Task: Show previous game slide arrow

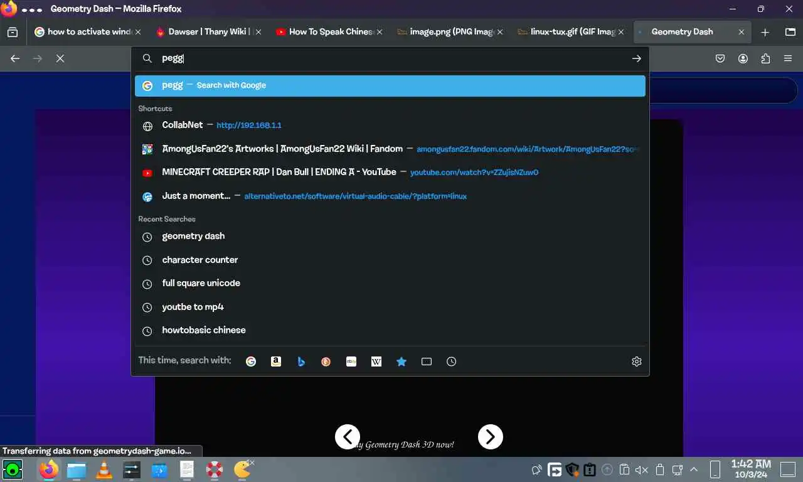Action: [x=348, y=437]
